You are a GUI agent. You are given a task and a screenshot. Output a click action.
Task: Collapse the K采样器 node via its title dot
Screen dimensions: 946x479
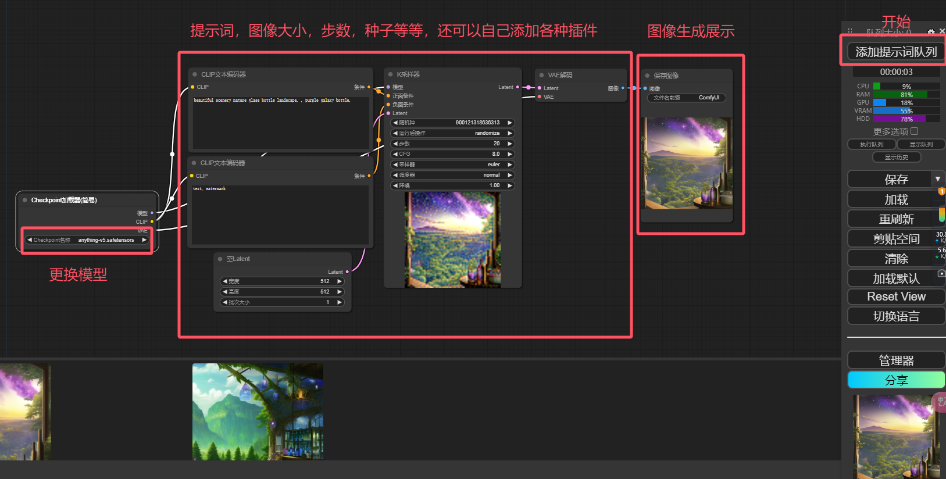coord(391,74)
